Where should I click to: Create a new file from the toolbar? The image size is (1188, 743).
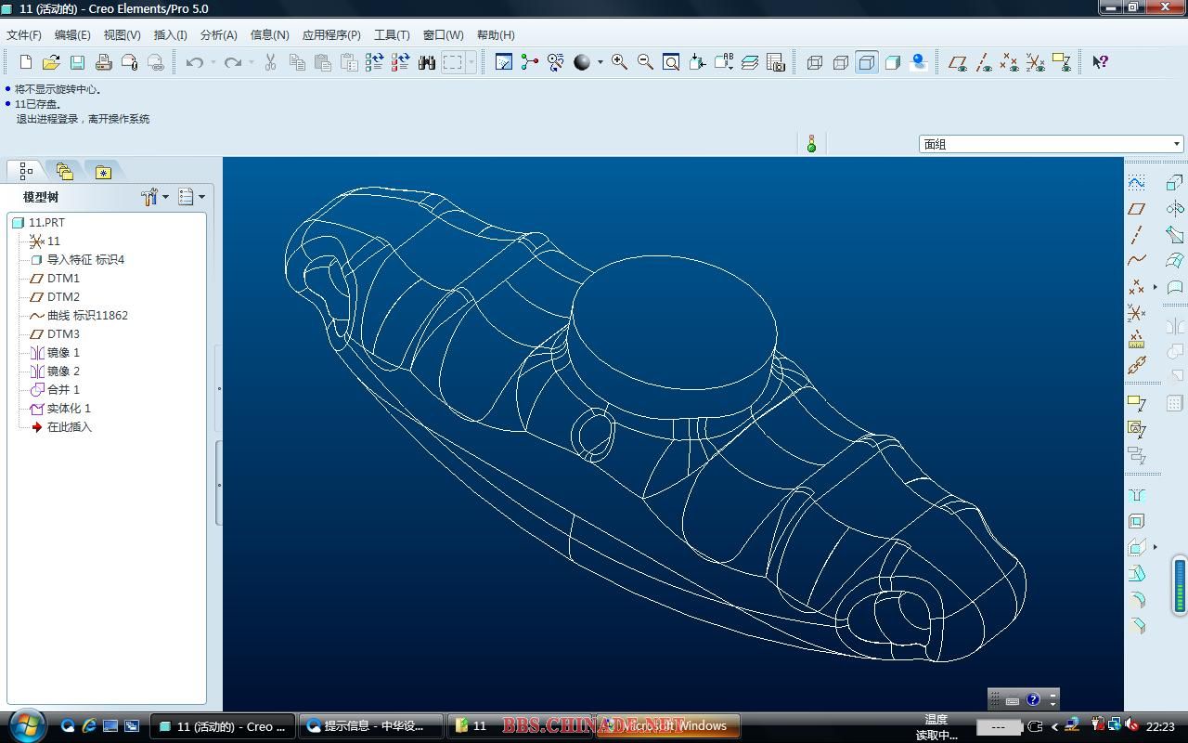click(25, 62)
